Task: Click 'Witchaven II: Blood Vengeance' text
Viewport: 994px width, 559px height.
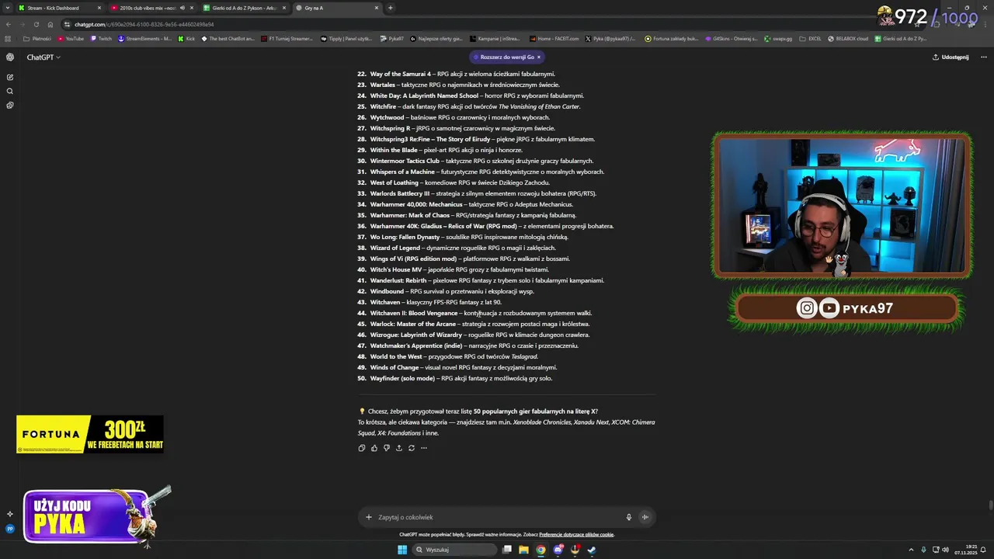Action: (414, 313)
